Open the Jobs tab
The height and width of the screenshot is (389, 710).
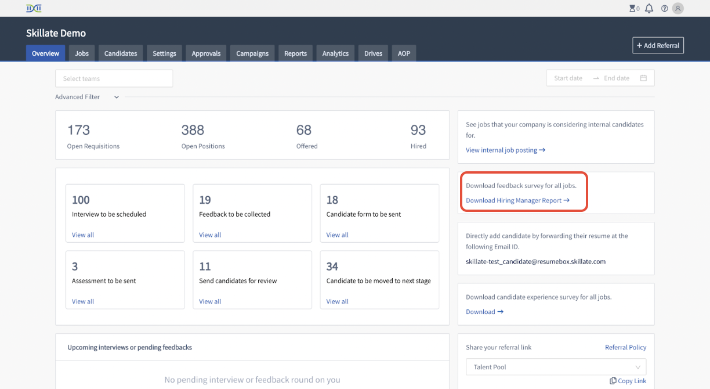[x=82, y=53]
